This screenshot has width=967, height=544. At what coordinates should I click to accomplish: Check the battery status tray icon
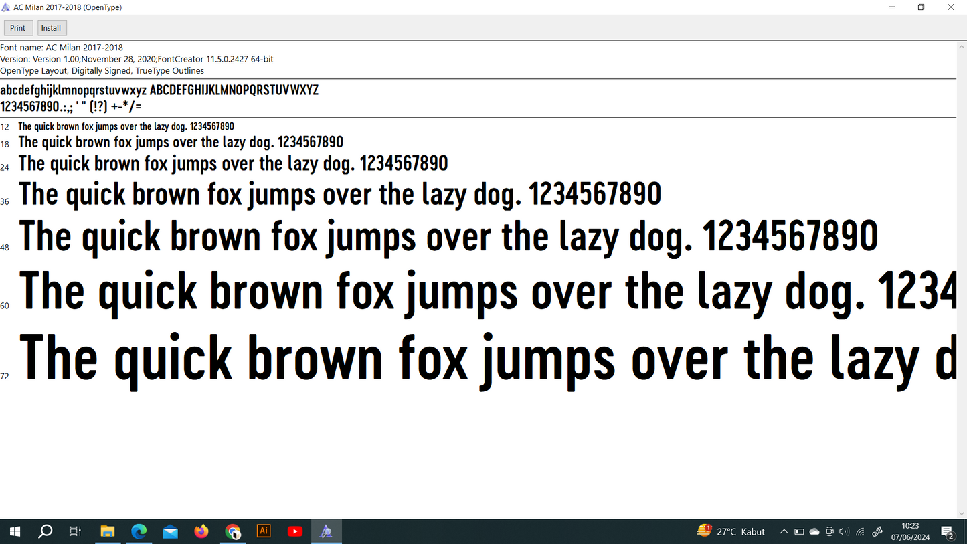799,531
